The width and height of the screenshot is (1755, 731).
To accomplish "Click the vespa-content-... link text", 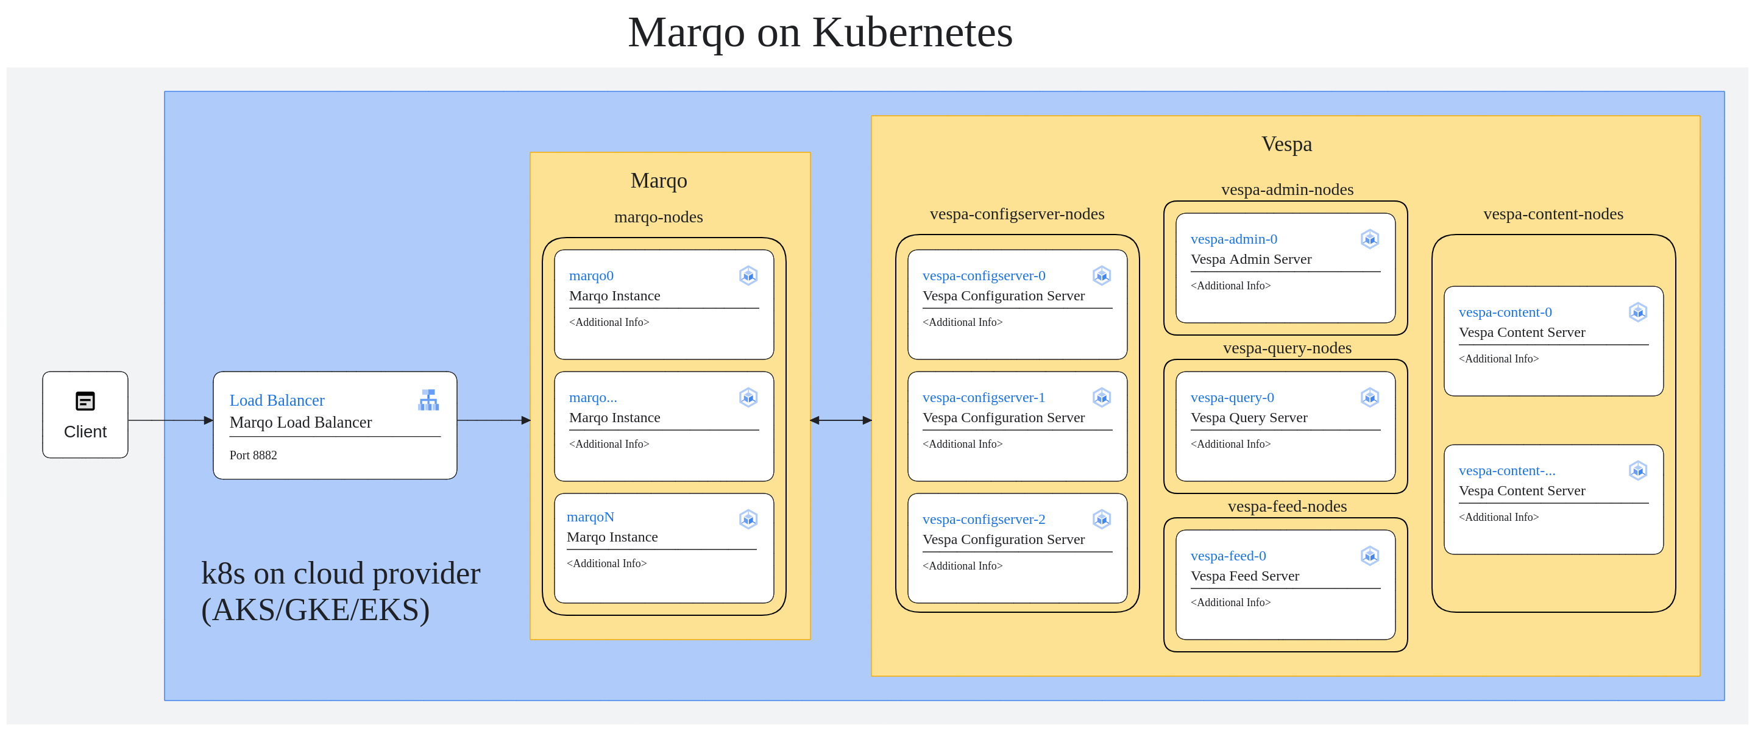I will (1506, 471).
